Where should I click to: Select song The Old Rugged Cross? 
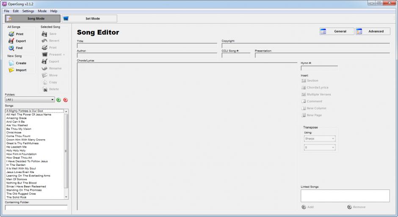pos(21,194)
